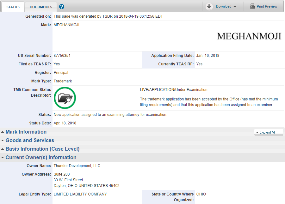Select the Filed as TEAS RF value Yes
Image resolution: width=285 pixels, height=204 pixels.
tap(57, 64)
